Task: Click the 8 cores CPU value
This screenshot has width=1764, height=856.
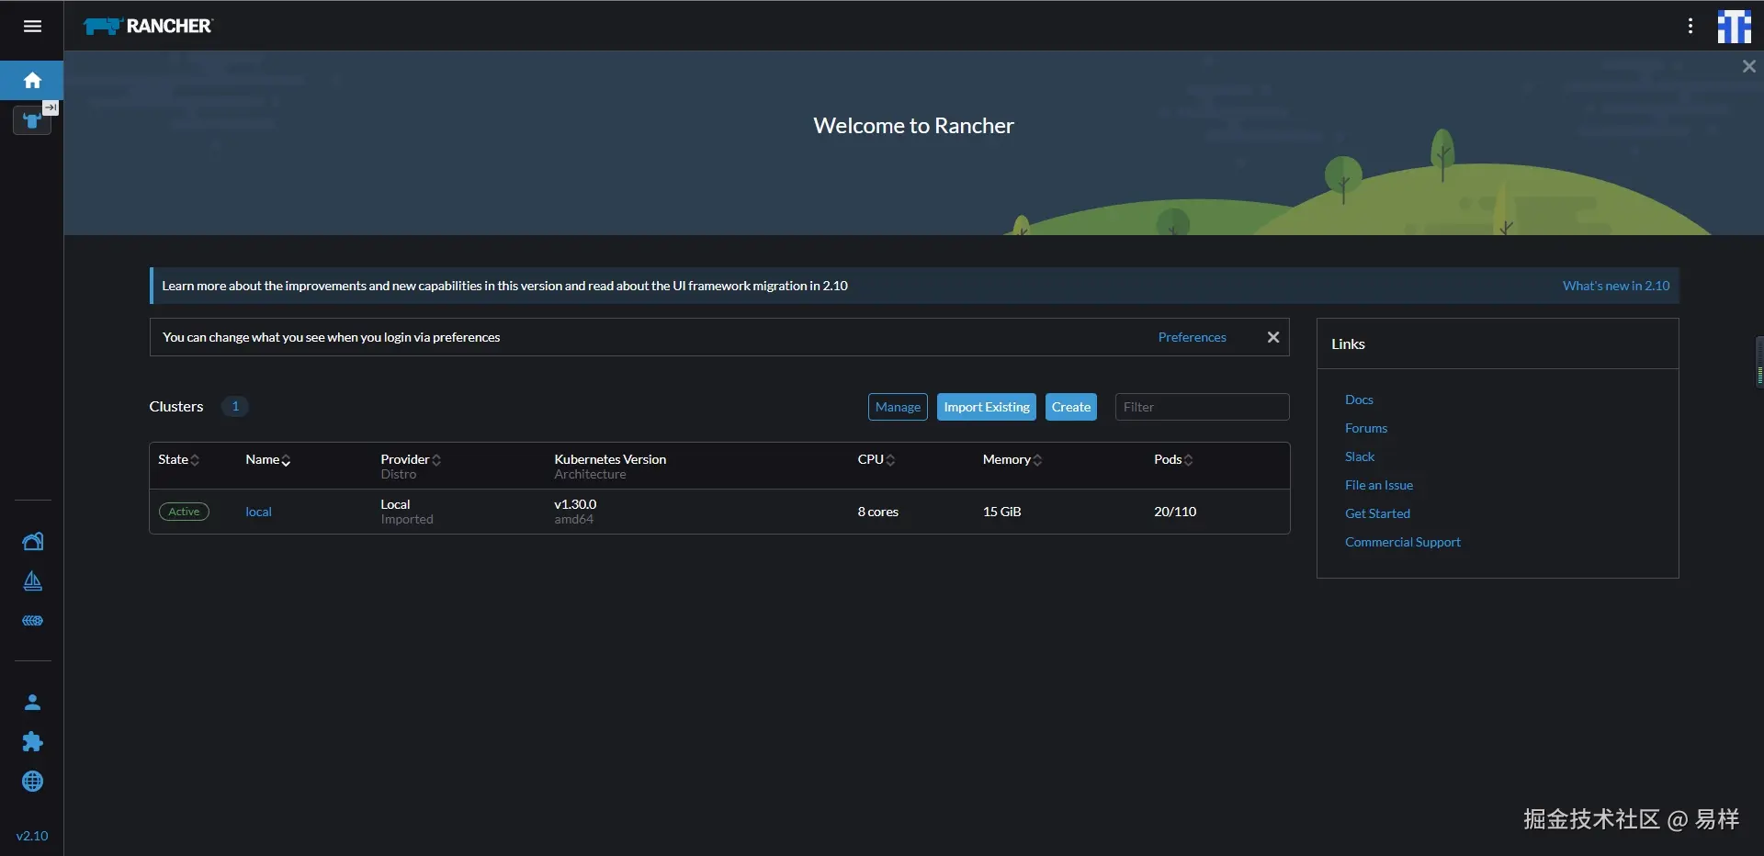Action: [877, 512]
